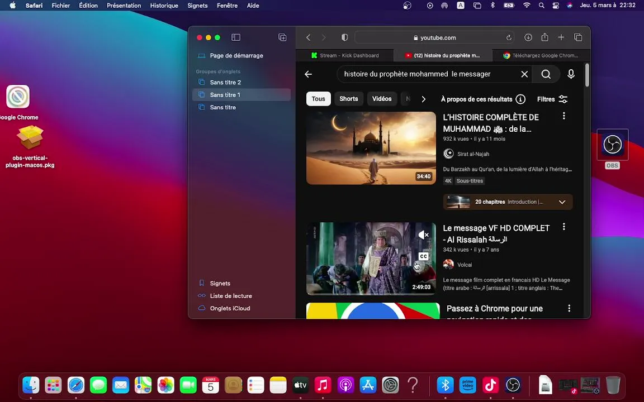The width and height of the screenshot is (644, 402).
Task: Open the App Store from the Dock
Action: pyautogui.click(x=368, y=385)
